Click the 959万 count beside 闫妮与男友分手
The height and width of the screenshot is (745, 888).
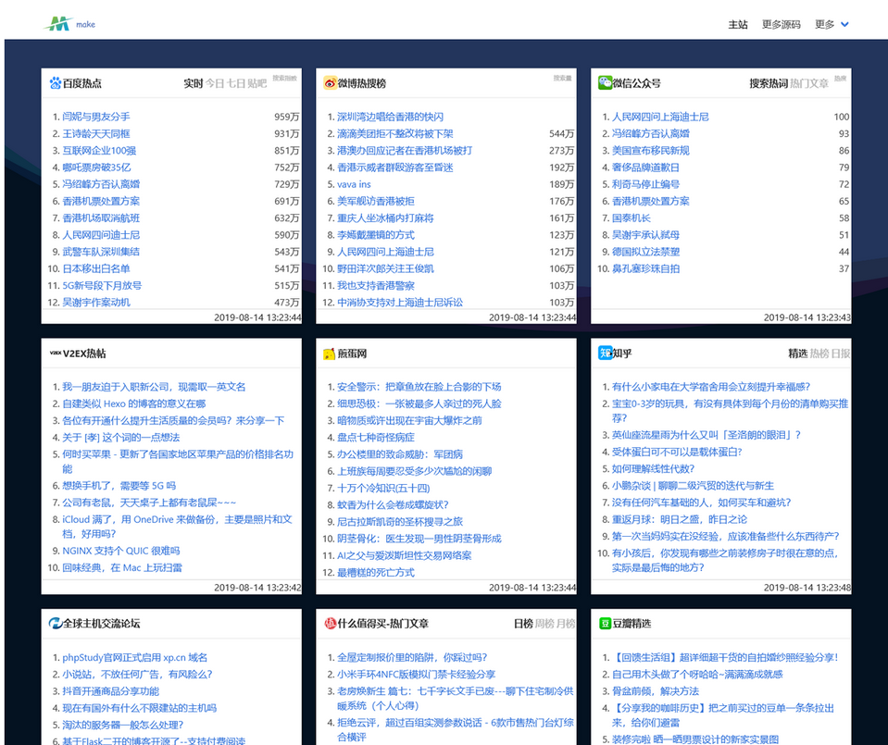[286, 117]
